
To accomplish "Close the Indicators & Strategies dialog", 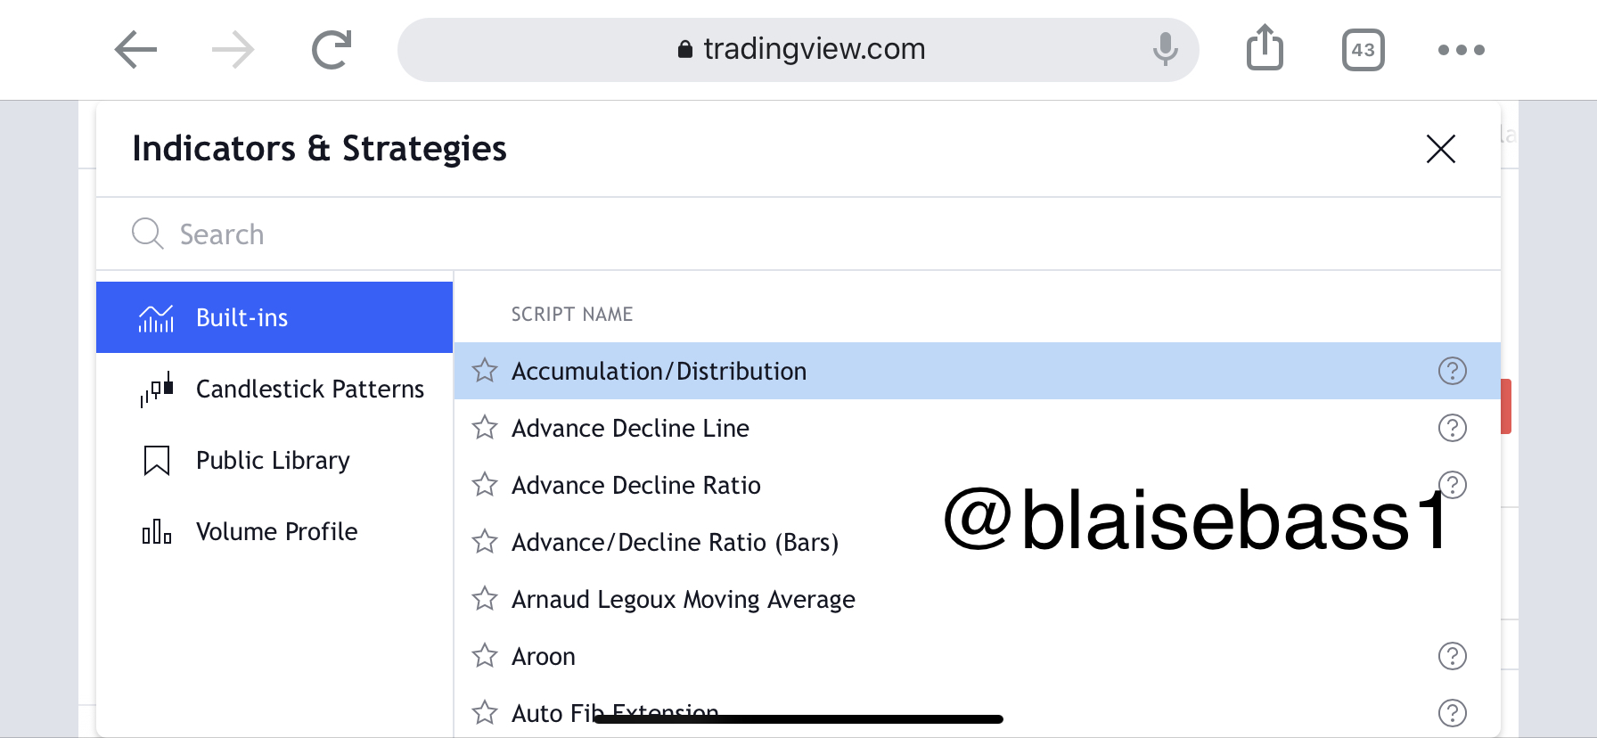I will pyautogui.click(x=1440, y=149).
